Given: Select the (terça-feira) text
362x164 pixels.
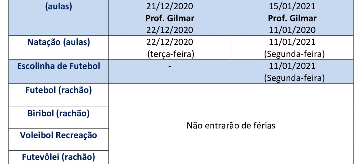Looking at the screenshot, I should click(170, 54).
